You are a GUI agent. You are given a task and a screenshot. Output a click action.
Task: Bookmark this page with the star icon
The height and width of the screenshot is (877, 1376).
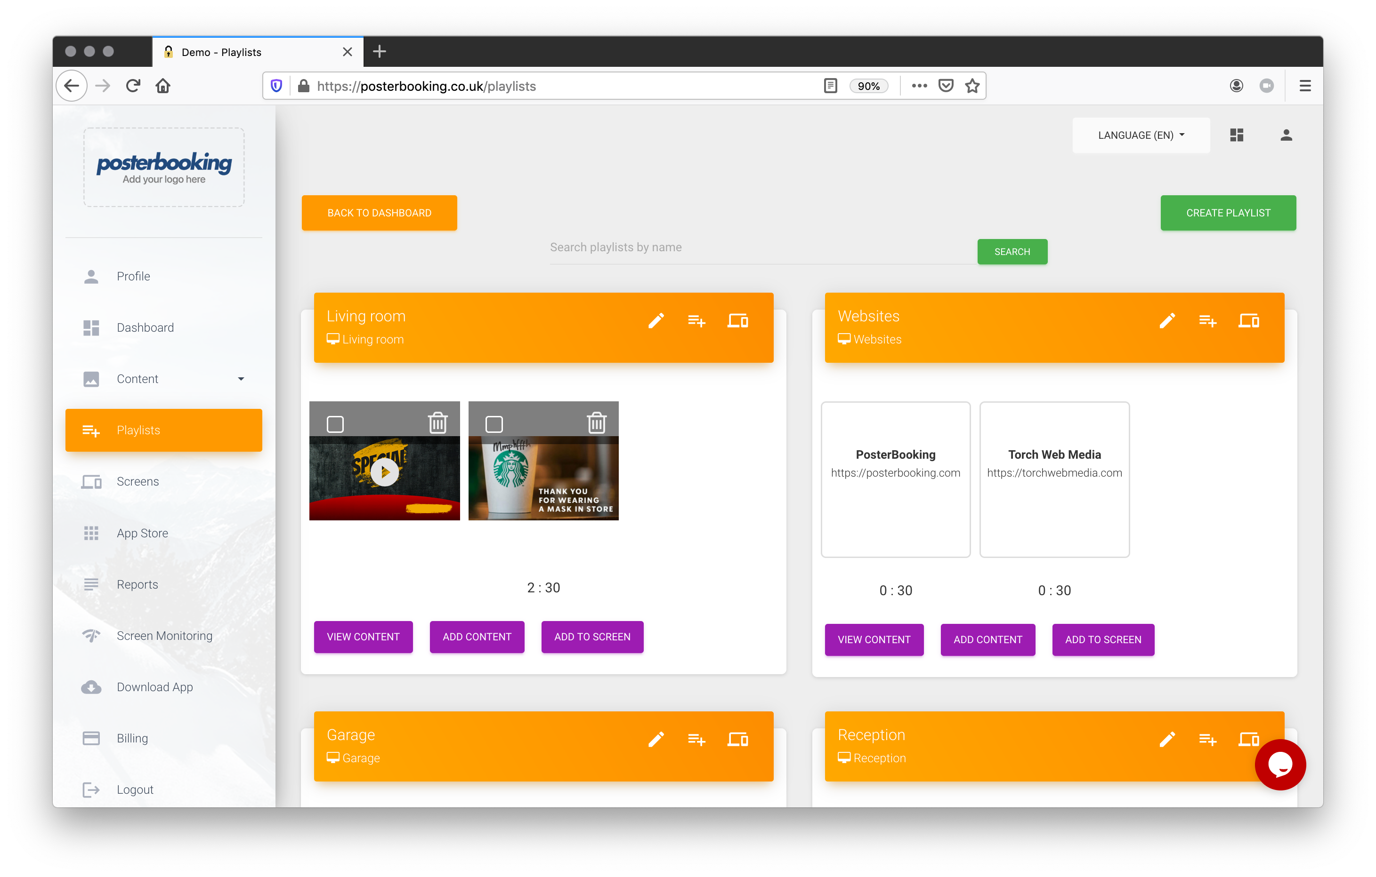(972, 86)
